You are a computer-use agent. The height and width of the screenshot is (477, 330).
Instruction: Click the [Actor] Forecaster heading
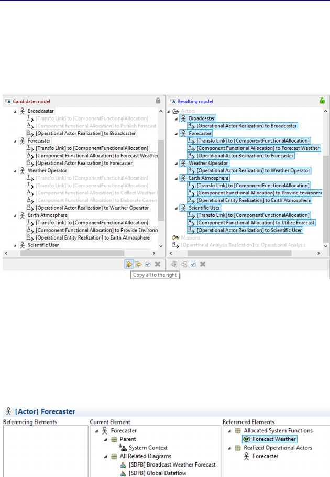click(x=45, y=411)
